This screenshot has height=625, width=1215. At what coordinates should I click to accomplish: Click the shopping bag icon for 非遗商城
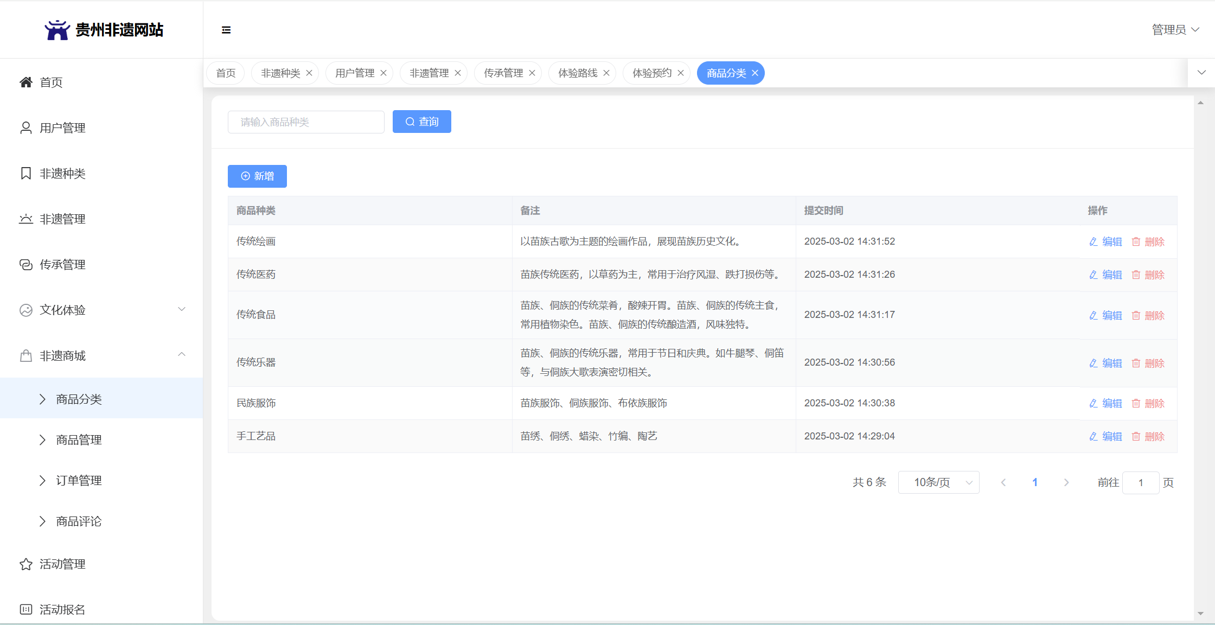tap(25, 356)
